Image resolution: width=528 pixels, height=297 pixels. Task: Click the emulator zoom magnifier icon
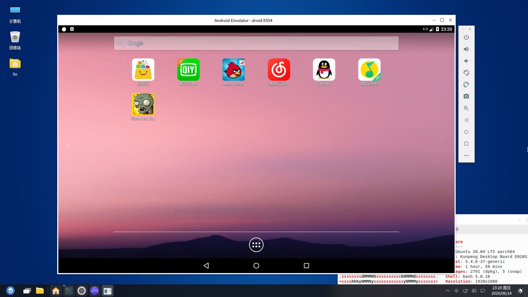point(466,108)
